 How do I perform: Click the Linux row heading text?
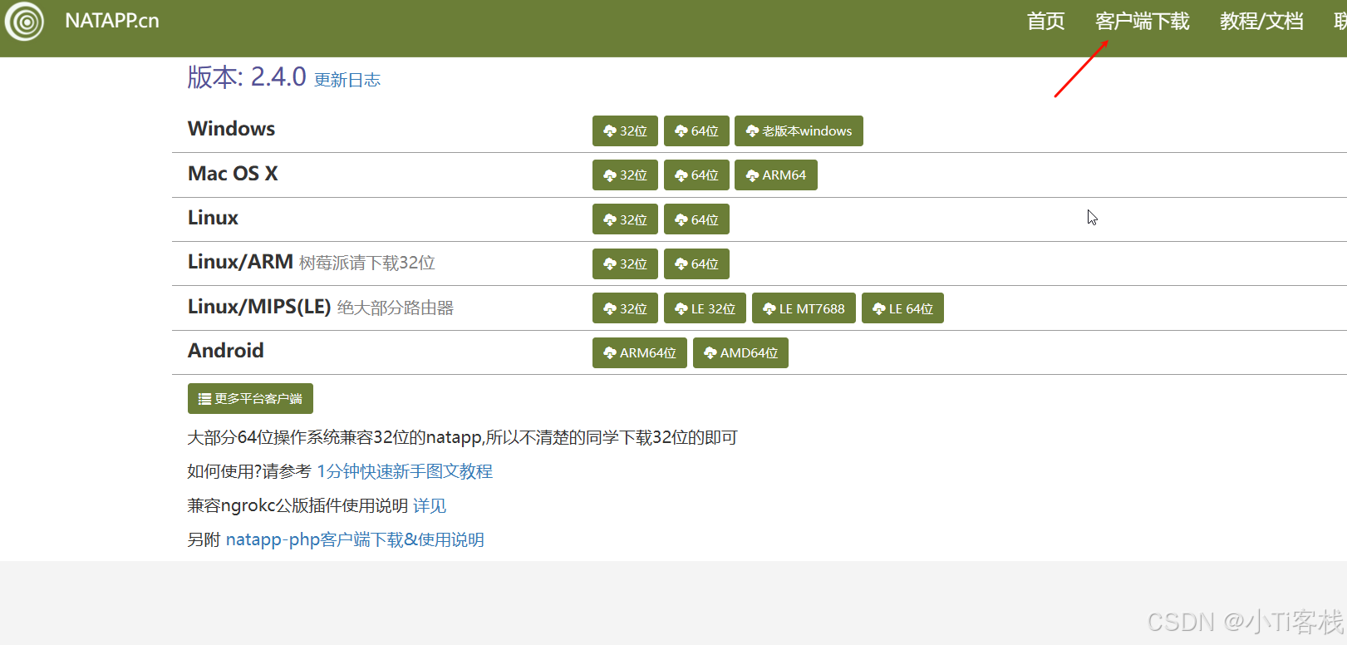pyautogui.click(x=213, y=218)
